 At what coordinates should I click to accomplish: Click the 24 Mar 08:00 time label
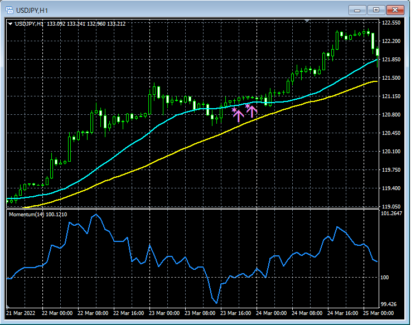(307, 313)
